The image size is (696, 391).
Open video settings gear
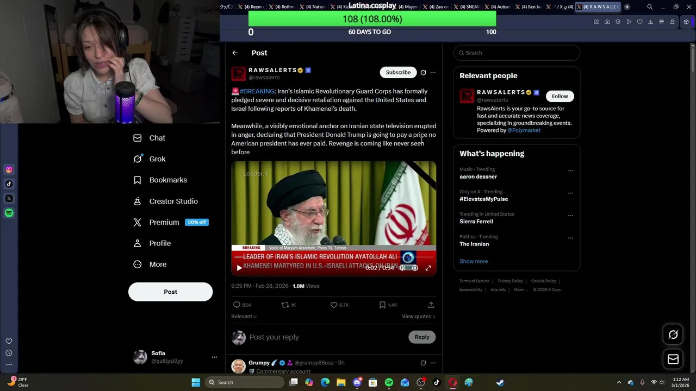[415, 268]
